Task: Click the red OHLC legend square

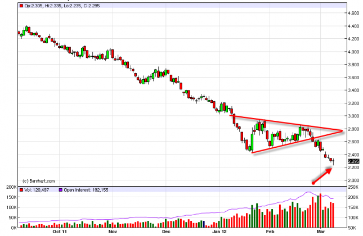Action: pyautogui.click(x=21, y=6)
